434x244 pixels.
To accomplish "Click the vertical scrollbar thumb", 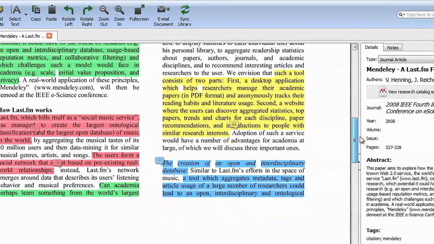I will coord(355,140).
